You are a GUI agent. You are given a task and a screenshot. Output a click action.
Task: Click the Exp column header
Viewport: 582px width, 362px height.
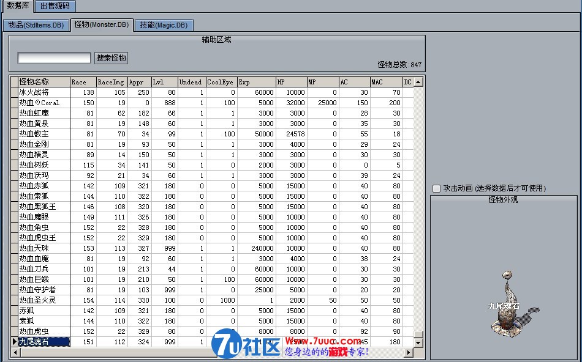(257, 82)
